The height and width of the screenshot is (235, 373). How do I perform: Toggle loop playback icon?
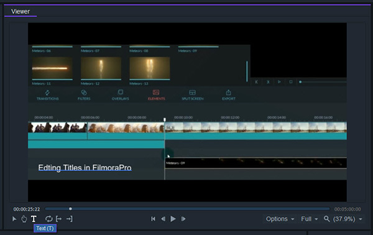tap(48, 219)
